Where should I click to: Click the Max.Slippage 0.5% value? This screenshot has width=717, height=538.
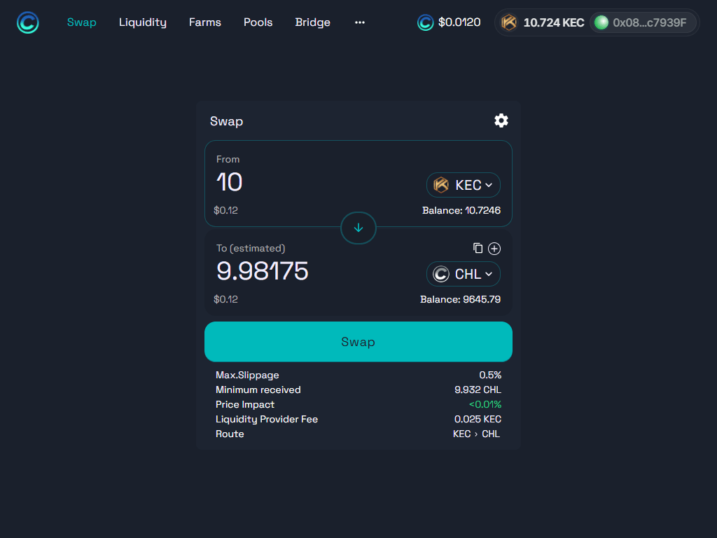click(490, 375)
